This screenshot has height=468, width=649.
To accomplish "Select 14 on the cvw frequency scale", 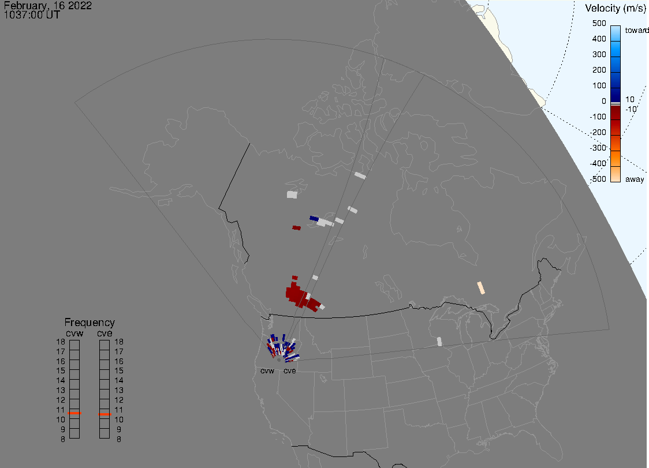I will click(61, 380).
